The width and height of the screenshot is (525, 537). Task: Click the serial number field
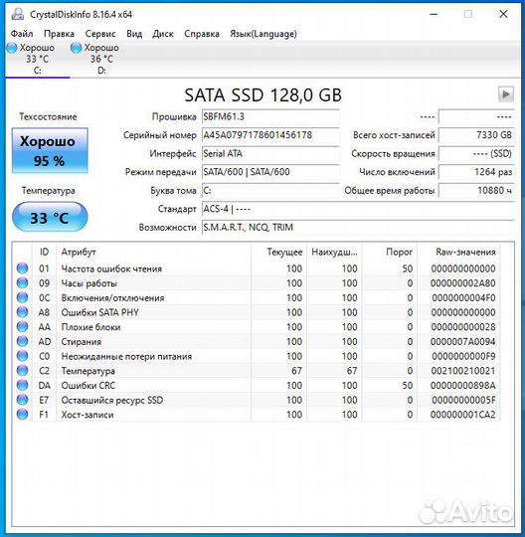coord(270,135)
